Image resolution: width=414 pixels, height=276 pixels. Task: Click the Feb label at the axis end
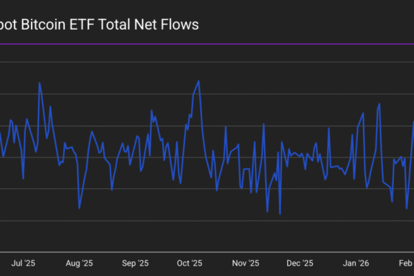tap(406, 263)
